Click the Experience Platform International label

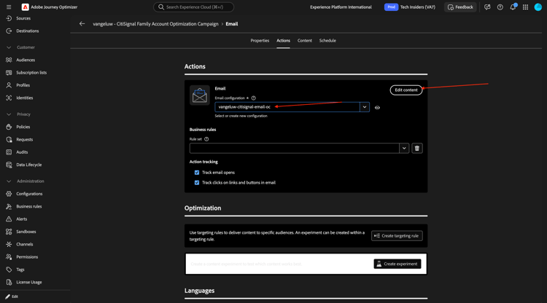pyautogui.click(x=341, y=7)
